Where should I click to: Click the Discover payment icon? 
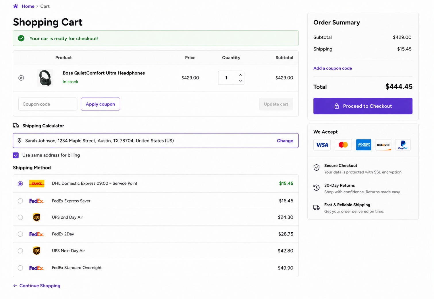[x=383, y=145]
